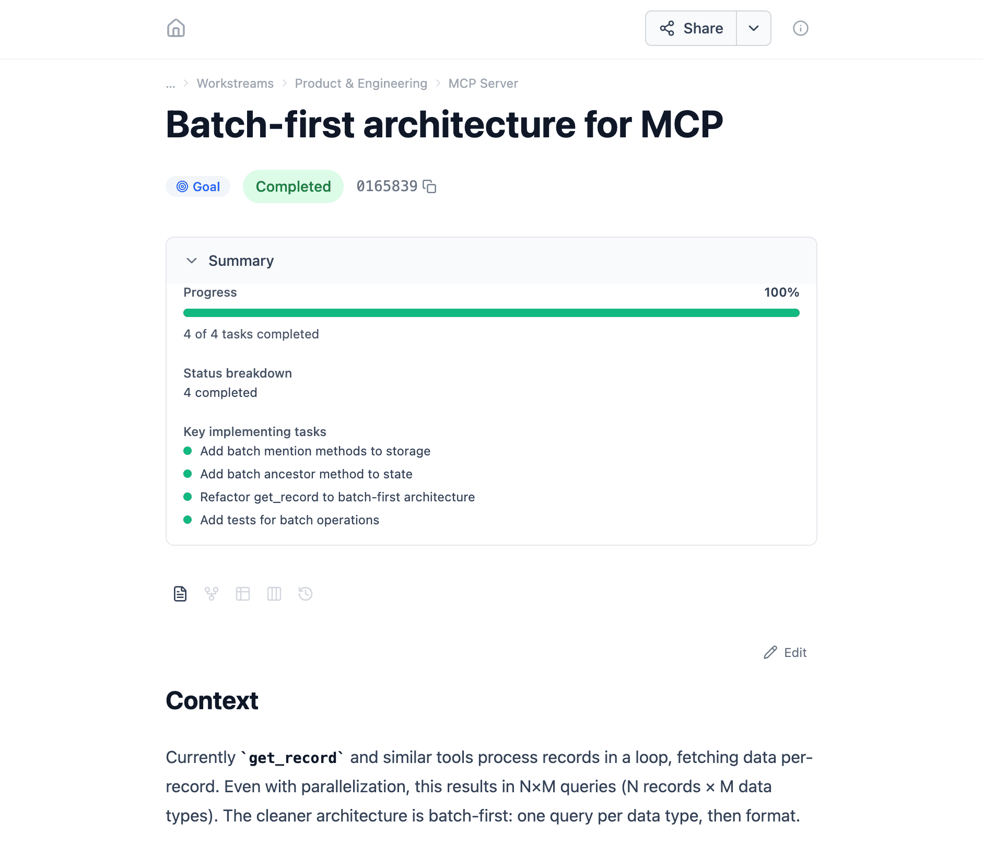The width and height of the screenshot is (983, 845).
Task: Click the green progress bar
Action: tap(491, 312)
